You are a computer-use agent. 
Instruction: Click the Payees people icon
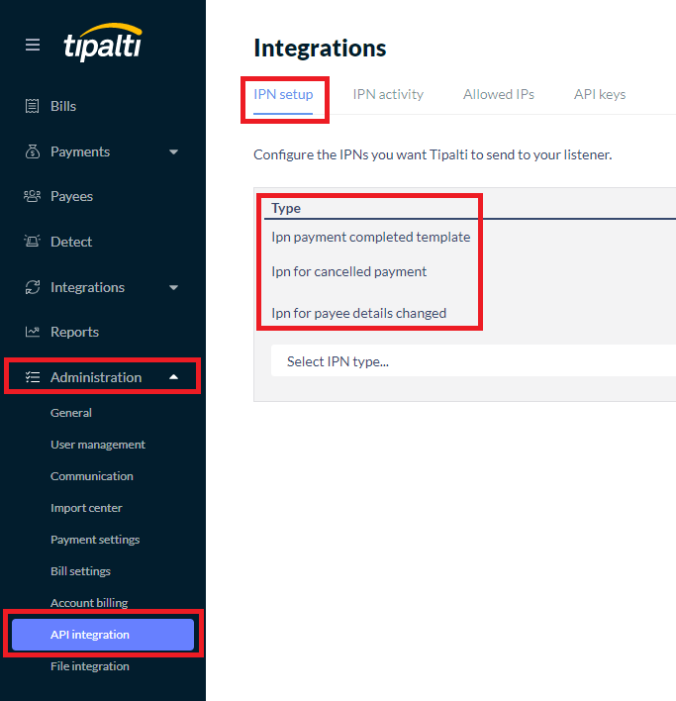pyautogui.click(x=32, y=196)
